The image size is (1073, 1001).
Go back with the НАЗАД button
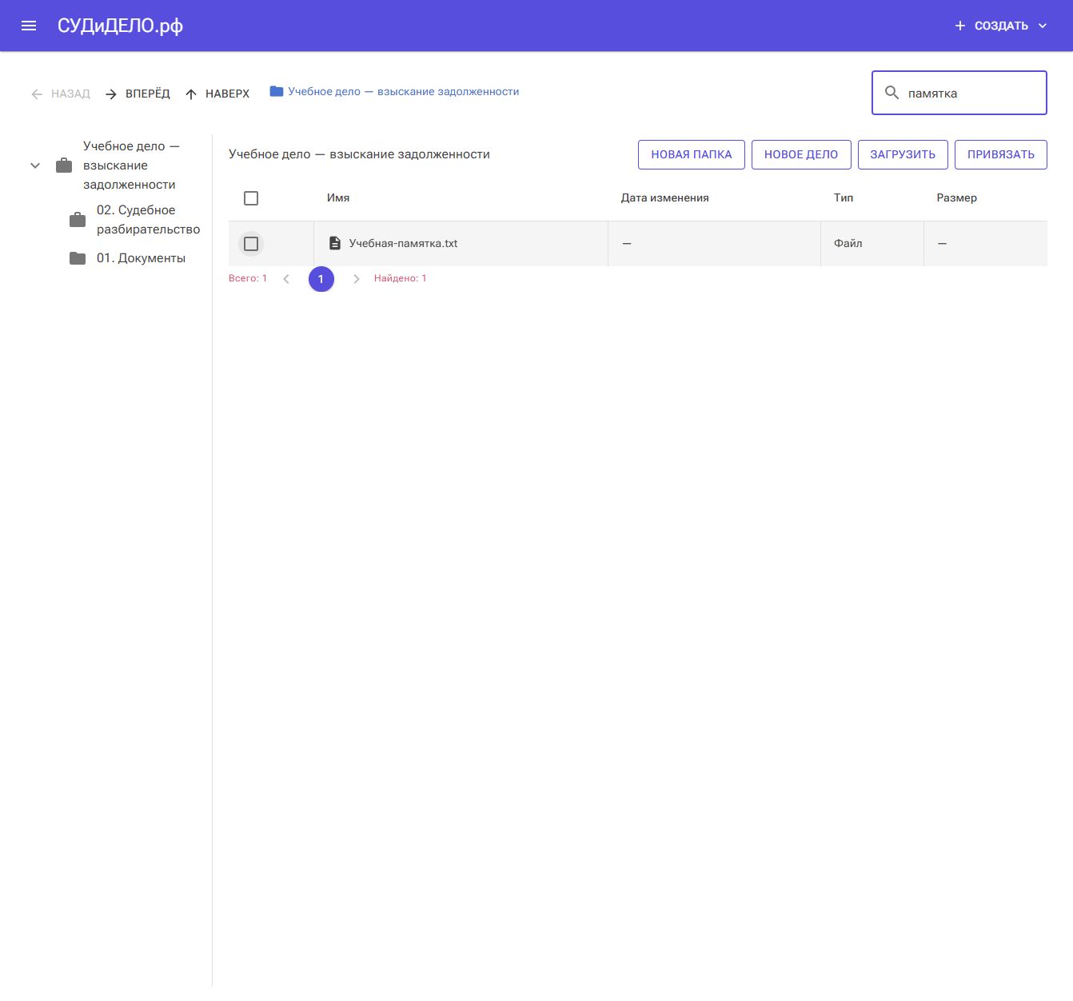point(61,94)
